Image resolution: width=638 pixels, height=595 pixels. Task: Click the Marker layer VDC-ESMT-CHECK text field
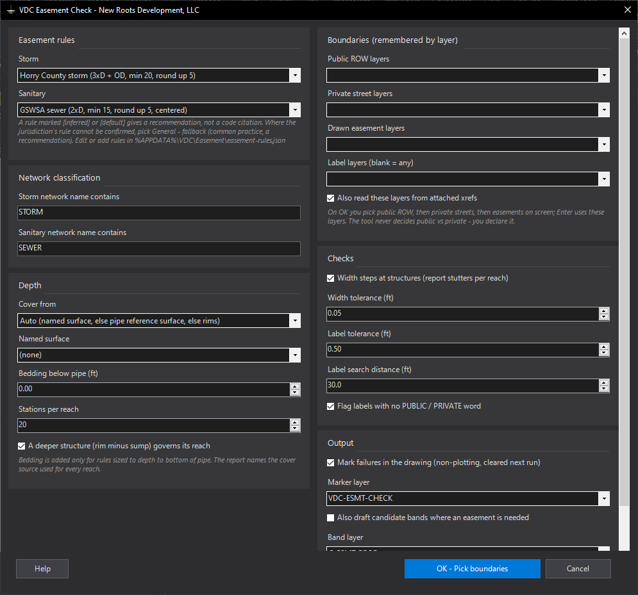coord(462,499)
